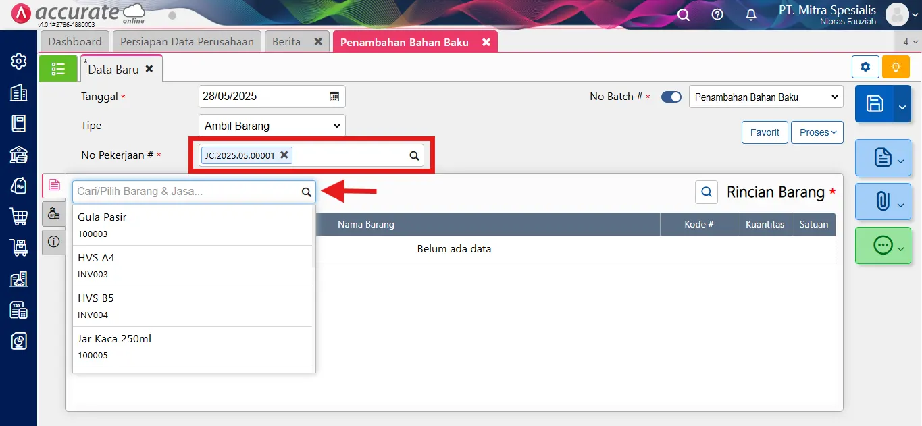Open the global search magnifier in header
This screenshot has width=922, height=426.
[684, 15]
